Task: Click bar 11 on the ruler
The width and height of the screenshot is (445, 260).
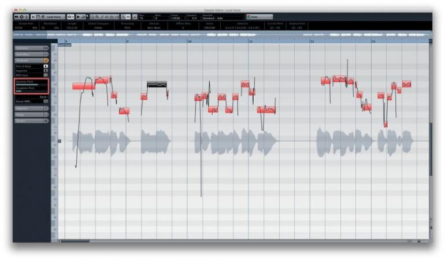Action: pos(251,42)
